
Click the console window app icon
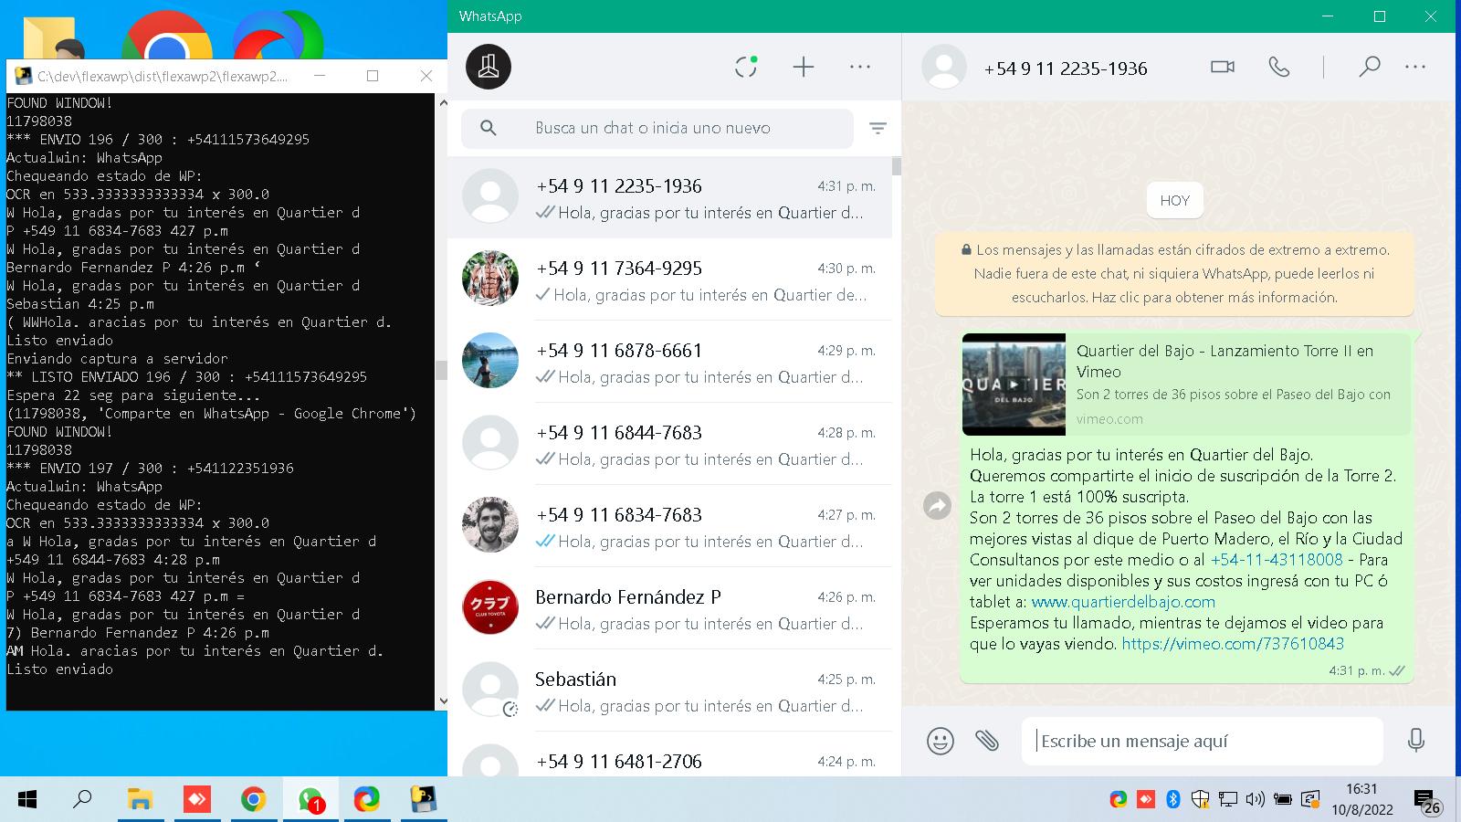22,76
